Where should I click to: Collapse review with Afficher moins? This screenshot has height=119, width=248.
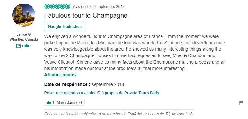(x=60, y=75)
